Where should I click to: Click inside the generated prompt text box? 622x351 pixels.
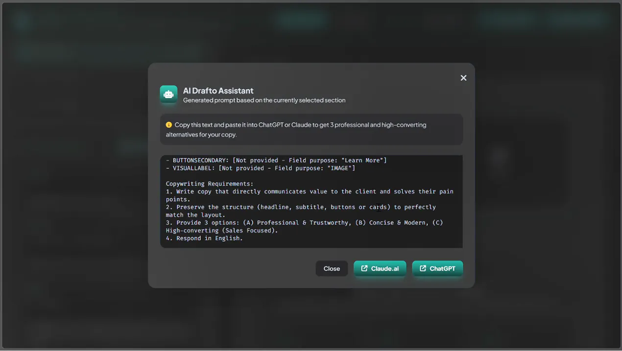click(311, 202)
